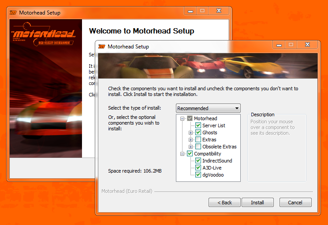This screenshot has width=328, height=225.
Task: Minimize the background Welcome setup window
Action: (190, 11)
